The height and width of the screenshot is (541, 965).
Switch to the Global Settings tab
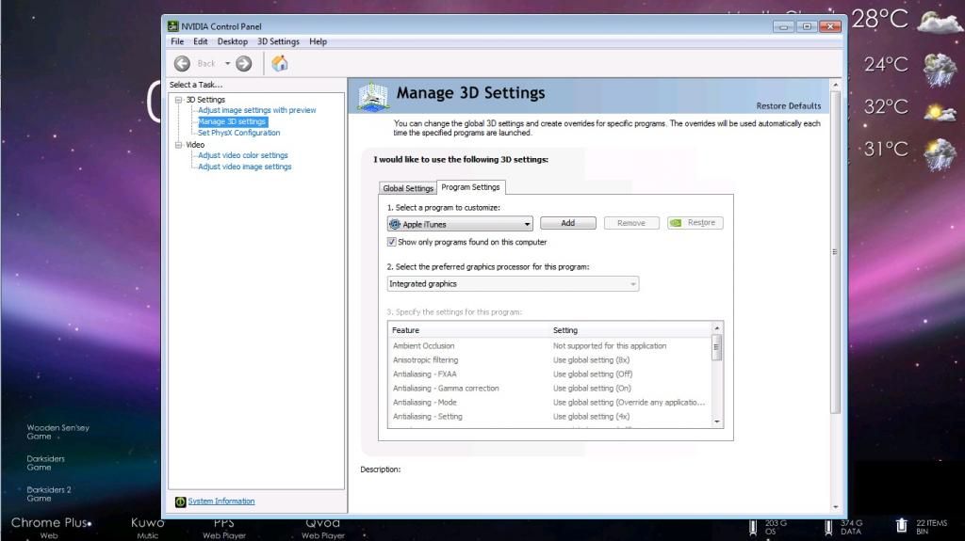[408, 188]
